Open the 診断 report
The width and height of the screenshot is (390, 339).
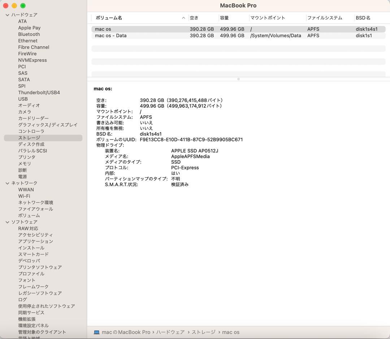pyautogui.click(x=23, y=170)
